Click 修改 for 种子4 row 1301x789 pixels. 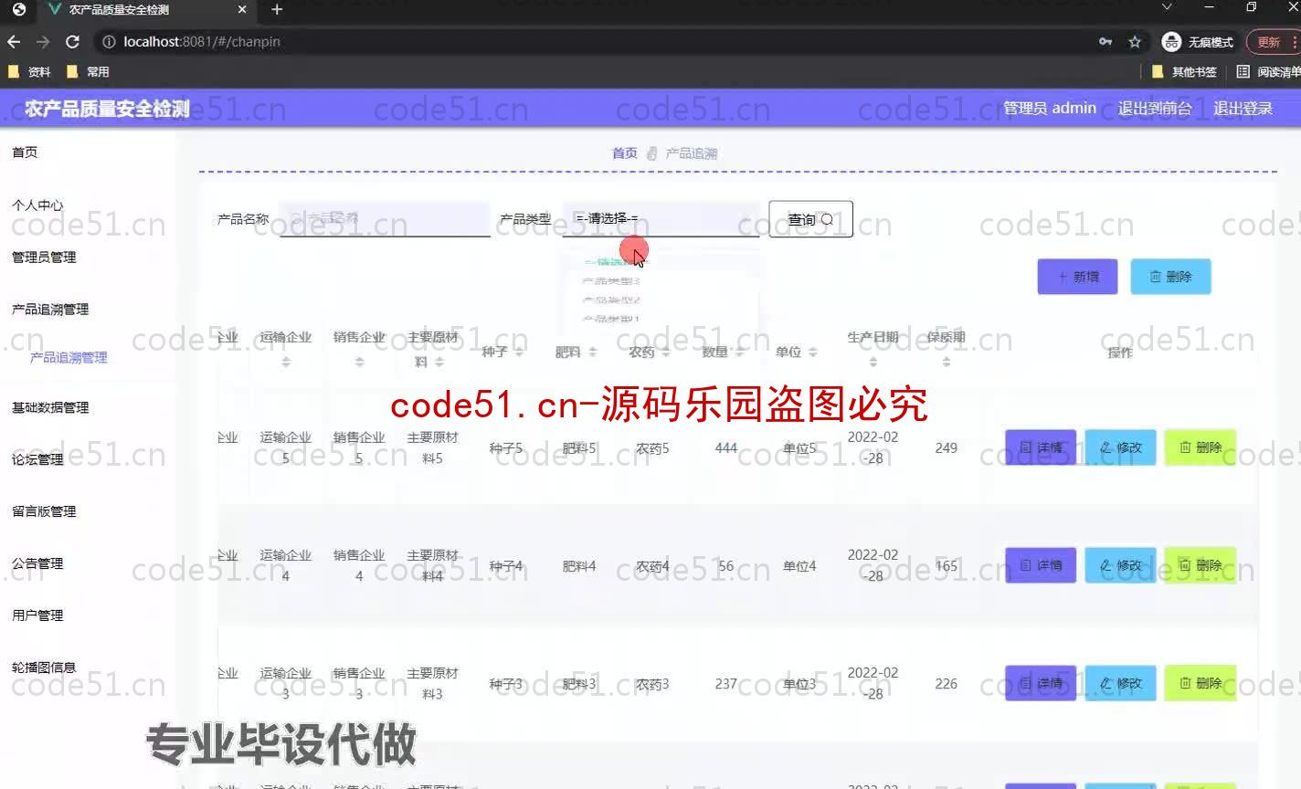[1121, 565]
